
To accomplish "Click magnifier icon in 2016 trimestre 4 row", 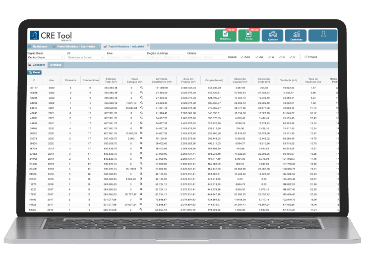I will point(141,209).
